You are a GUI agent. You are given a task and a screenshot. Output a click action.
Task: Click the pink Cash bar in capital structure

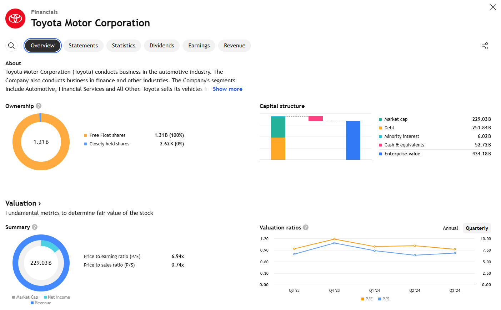click(316, 119)
